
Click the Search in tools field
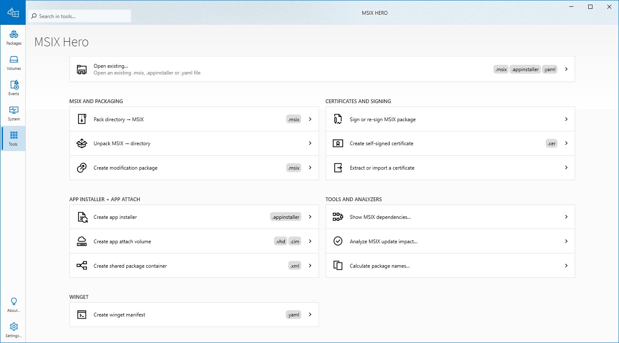pos(80,16)
